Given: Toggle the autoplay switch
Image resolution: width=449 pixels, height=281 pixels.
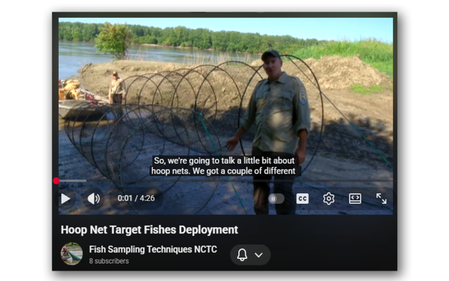Looking at the screenshot, I should (x=276, y=199).
